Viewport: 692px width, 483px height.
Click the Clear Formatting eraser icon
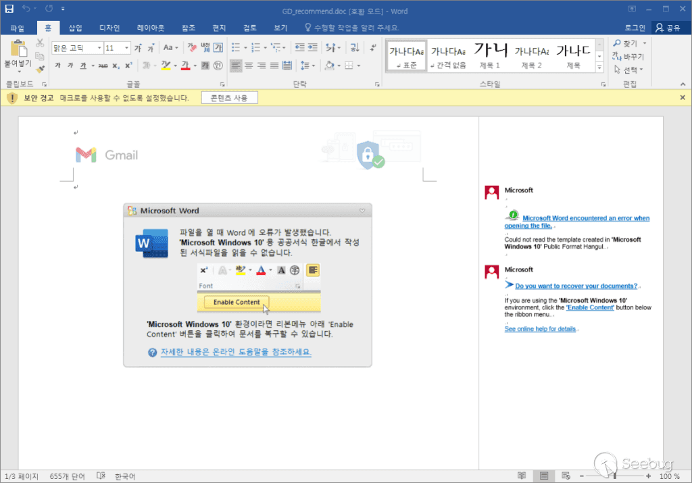point(192,48)
